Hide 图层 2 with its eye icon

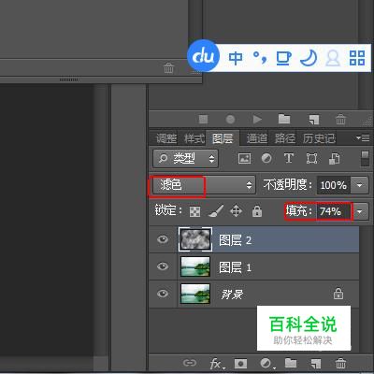[163, 239]
